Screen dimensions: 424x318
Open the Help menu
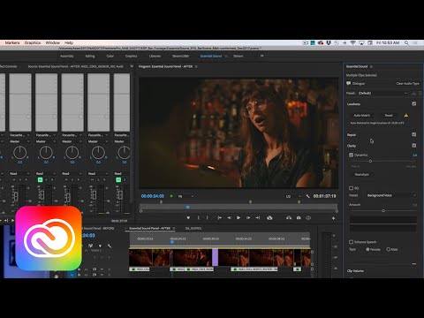pos(69,43)
